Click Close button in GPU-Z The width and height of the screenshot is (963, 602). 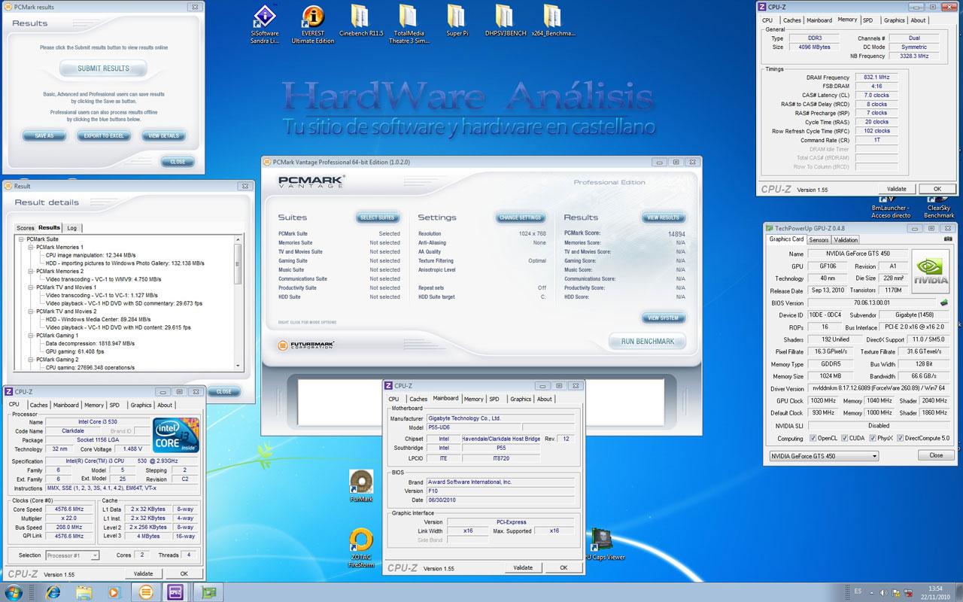tap(936, 455)
